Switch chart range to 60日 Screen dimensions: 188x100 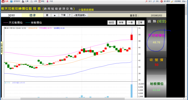(x=111, y=23)
